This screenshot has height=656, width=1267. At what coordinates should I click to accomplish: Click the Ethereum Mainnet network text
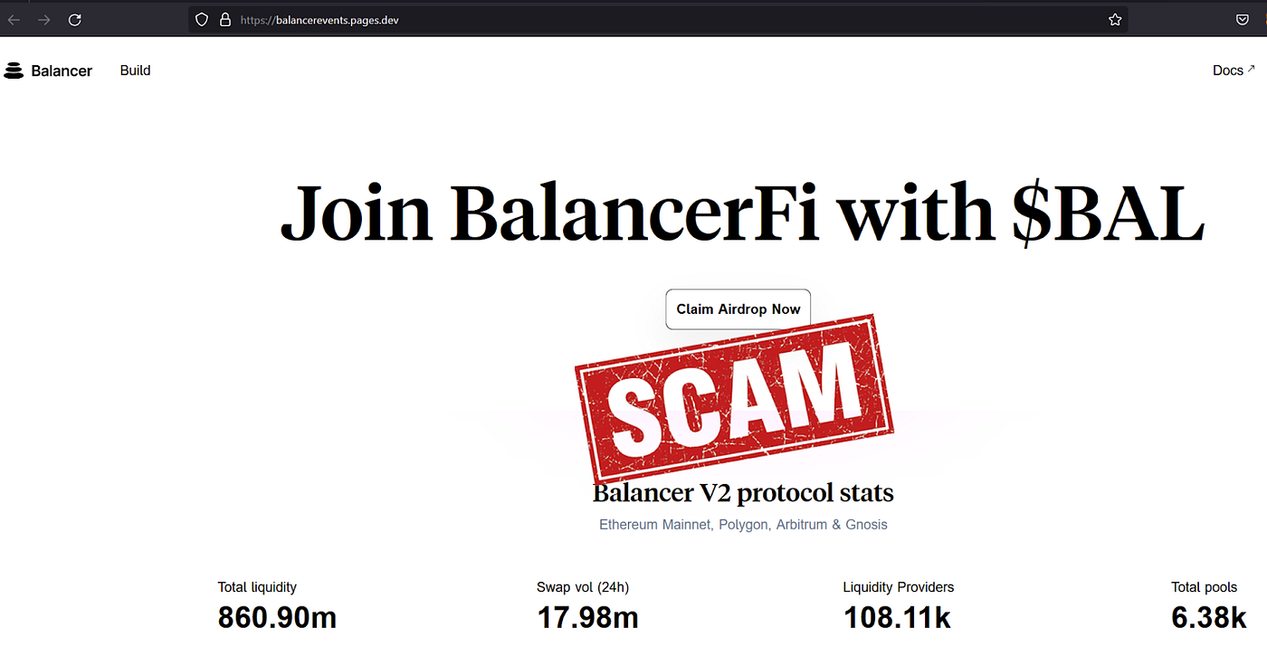tap(654, 524)
